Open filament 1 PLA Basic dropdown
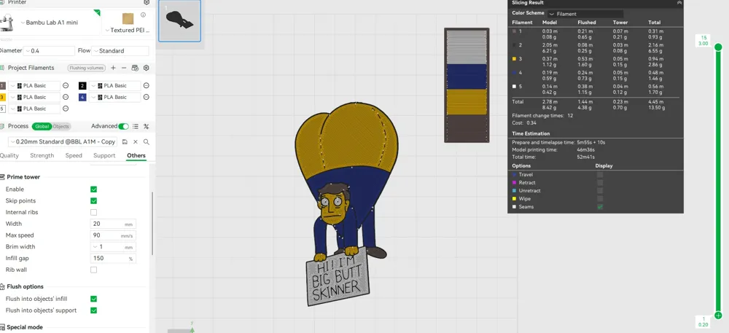This screenshot has height=333, width=729. pos(34,86)
